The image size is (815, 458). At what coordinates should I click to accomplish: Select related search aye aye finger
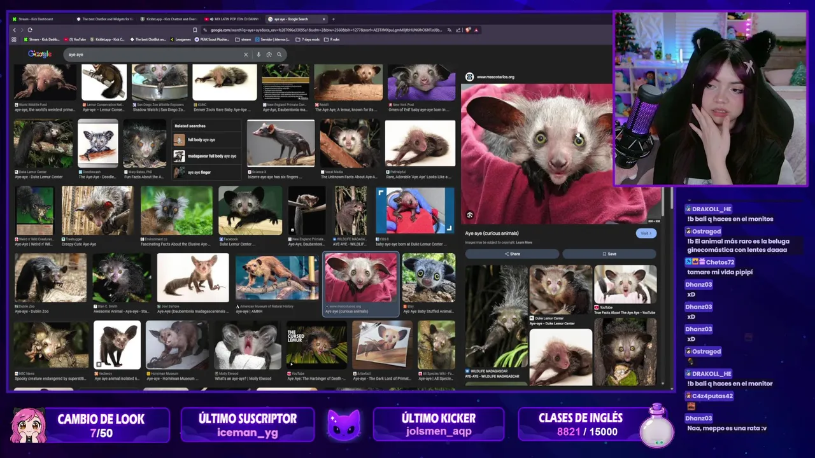tap(207, 172)
